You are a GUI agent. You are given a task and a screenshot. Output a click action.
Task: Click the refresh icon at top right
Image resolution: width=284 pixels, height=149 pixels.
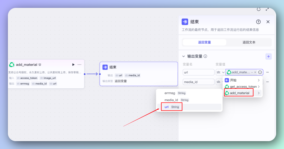click(259, 9)
